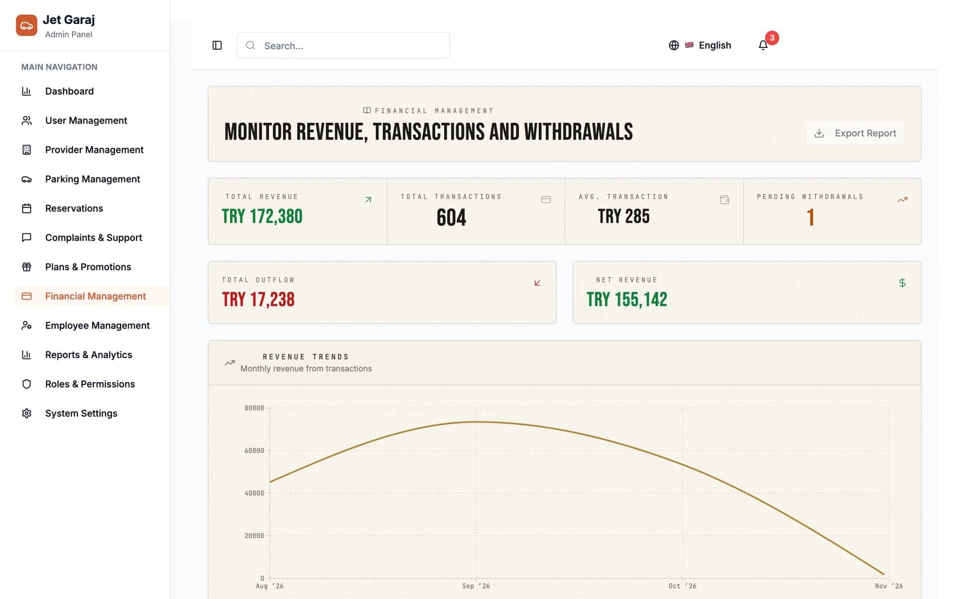Go to User Management page
959x599 pixels.
click(91, 120)
